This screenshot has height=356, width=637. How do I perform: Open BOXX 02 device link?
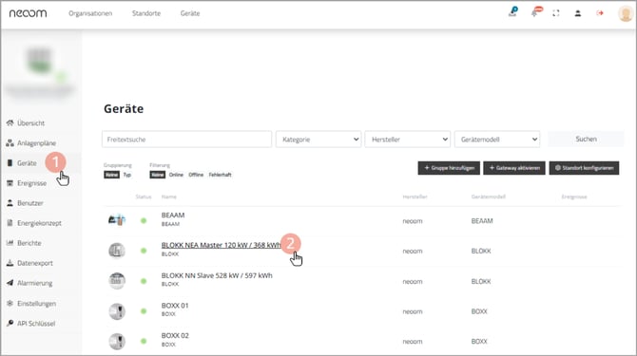(175, 336)
